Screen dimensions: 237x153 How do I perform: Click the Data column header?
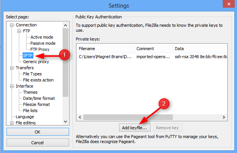[200, 49]
